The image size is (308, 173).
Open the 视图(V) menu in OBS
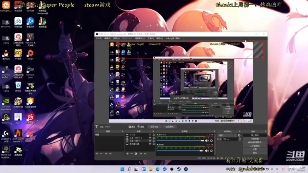(116, 38)
